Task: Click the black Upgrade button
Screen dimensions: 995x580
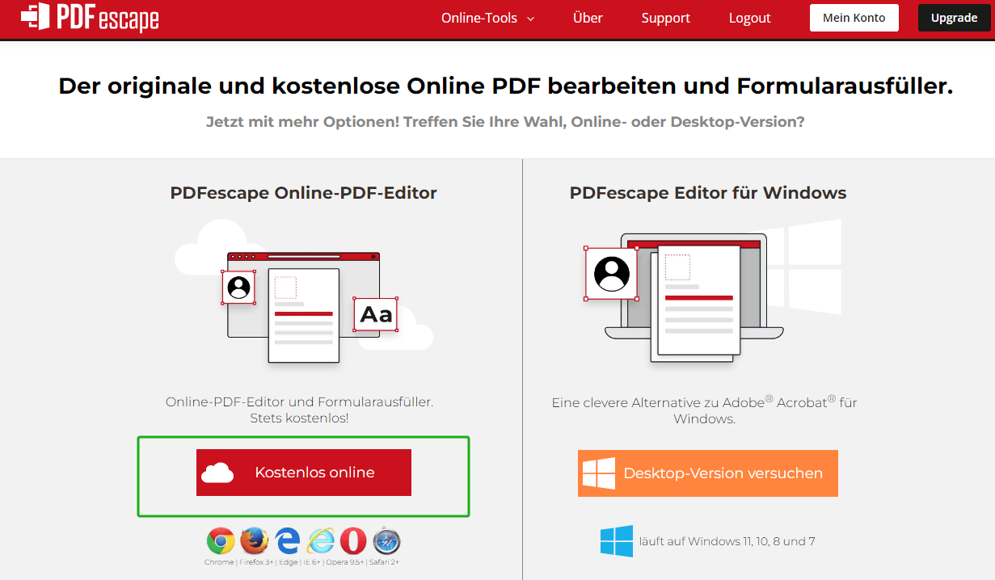Action: pyautogui.click(x=954, y=18)
